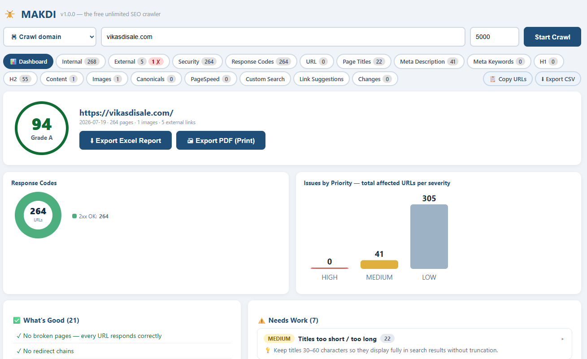Click Export PDF (Print) button

[x=221, y=140]
